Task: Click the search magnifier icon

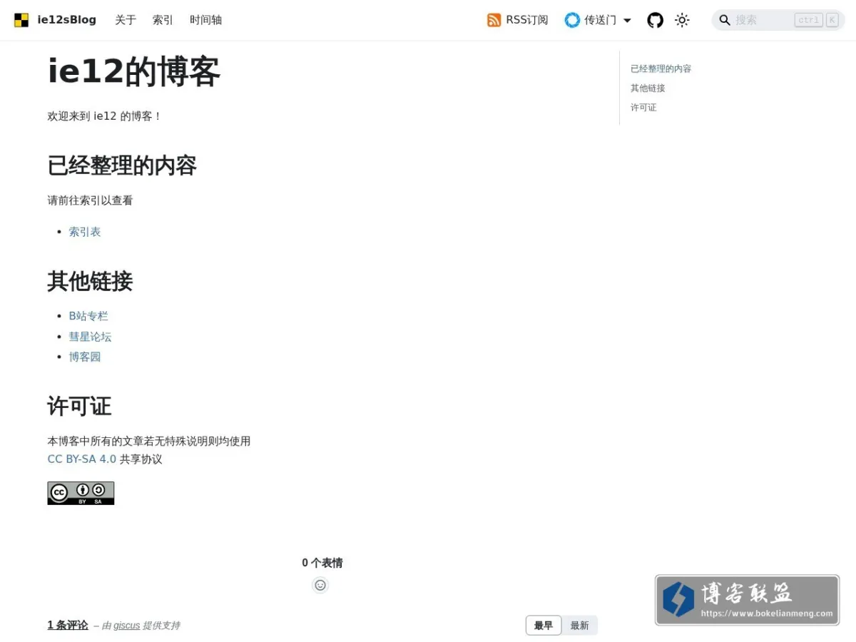Action: (725, 20)
